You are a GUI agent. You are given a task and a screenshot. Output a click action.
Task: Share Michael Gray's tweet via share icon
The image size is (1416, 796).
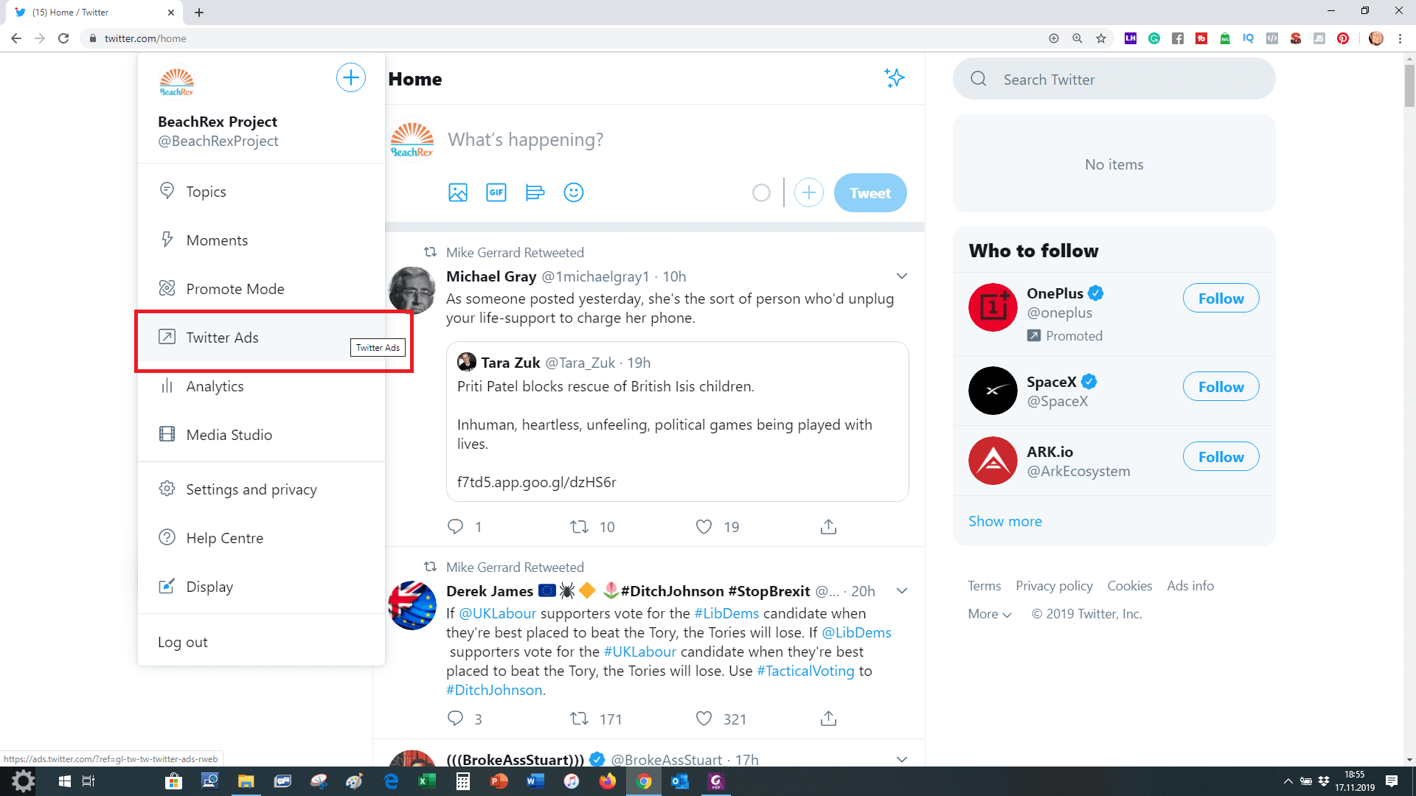click(828, 527)
